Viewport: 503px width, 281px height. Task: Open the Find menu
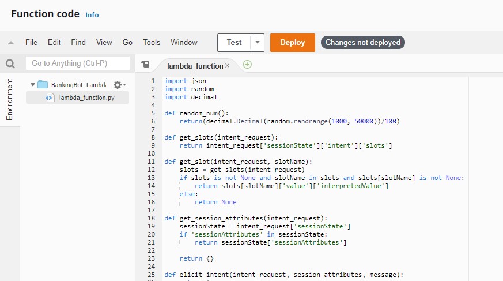78,42
